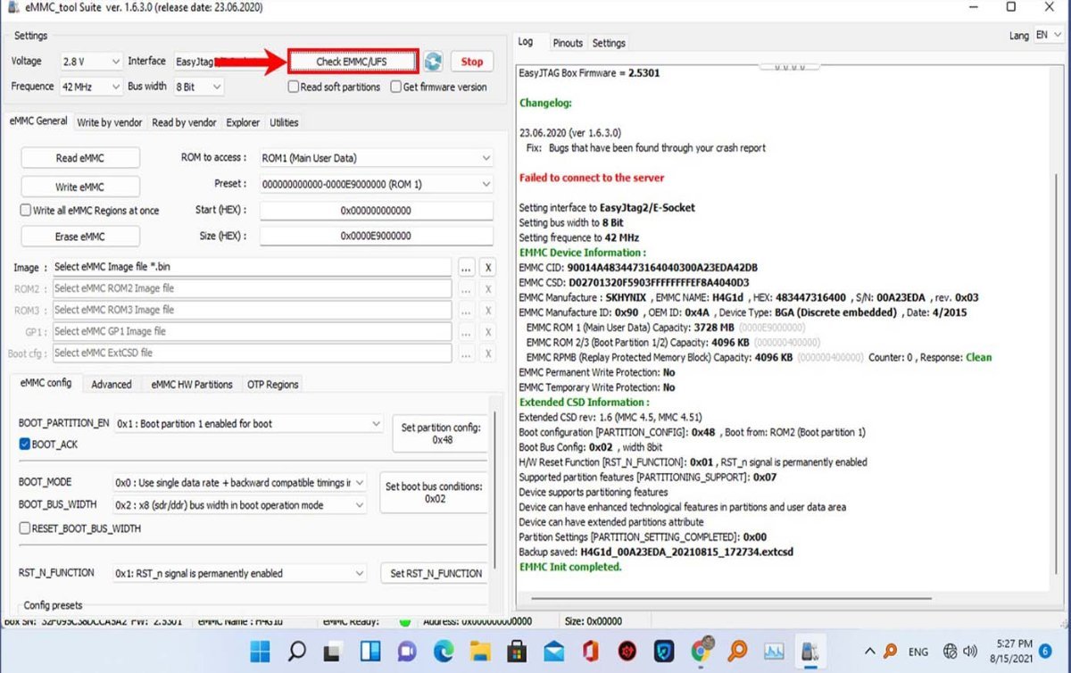This screenshot has height=673, width=1071.
Task: Click the Erase eMMC button
Action: tap(80, 237)
